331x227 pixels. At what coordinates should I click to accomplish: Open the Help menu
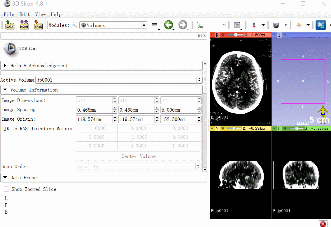point(56,14)
